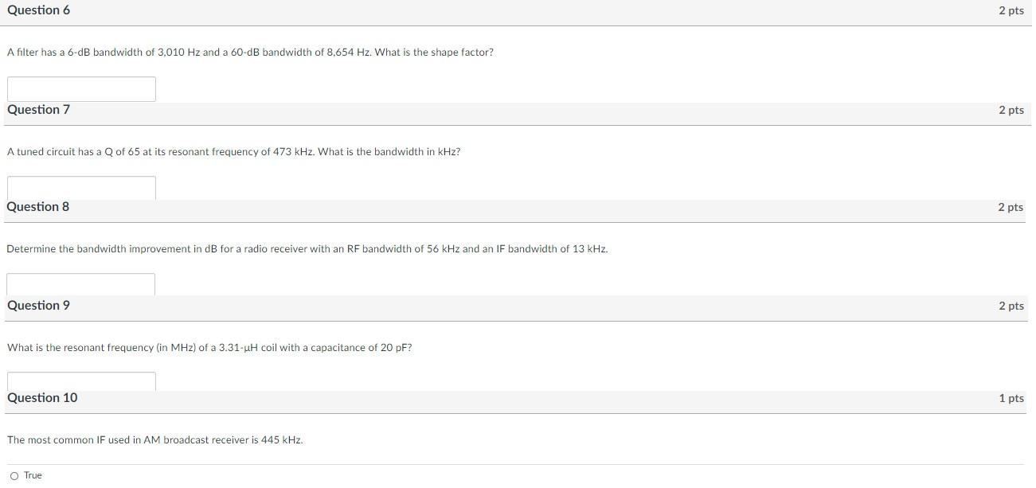Screen dimensions: 1036x488
Task: Click the 2 pts label on Question 9
Action: click(1011, 305)
